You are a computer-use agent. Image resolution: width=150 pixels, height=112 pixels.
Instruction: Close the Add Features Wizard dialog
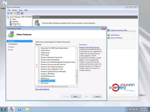point(104,29)
